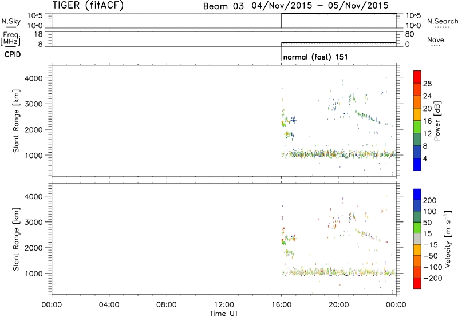458x317 pixels.
Task: Click the frequency trace in Freq panel
Action: [339, 42]
